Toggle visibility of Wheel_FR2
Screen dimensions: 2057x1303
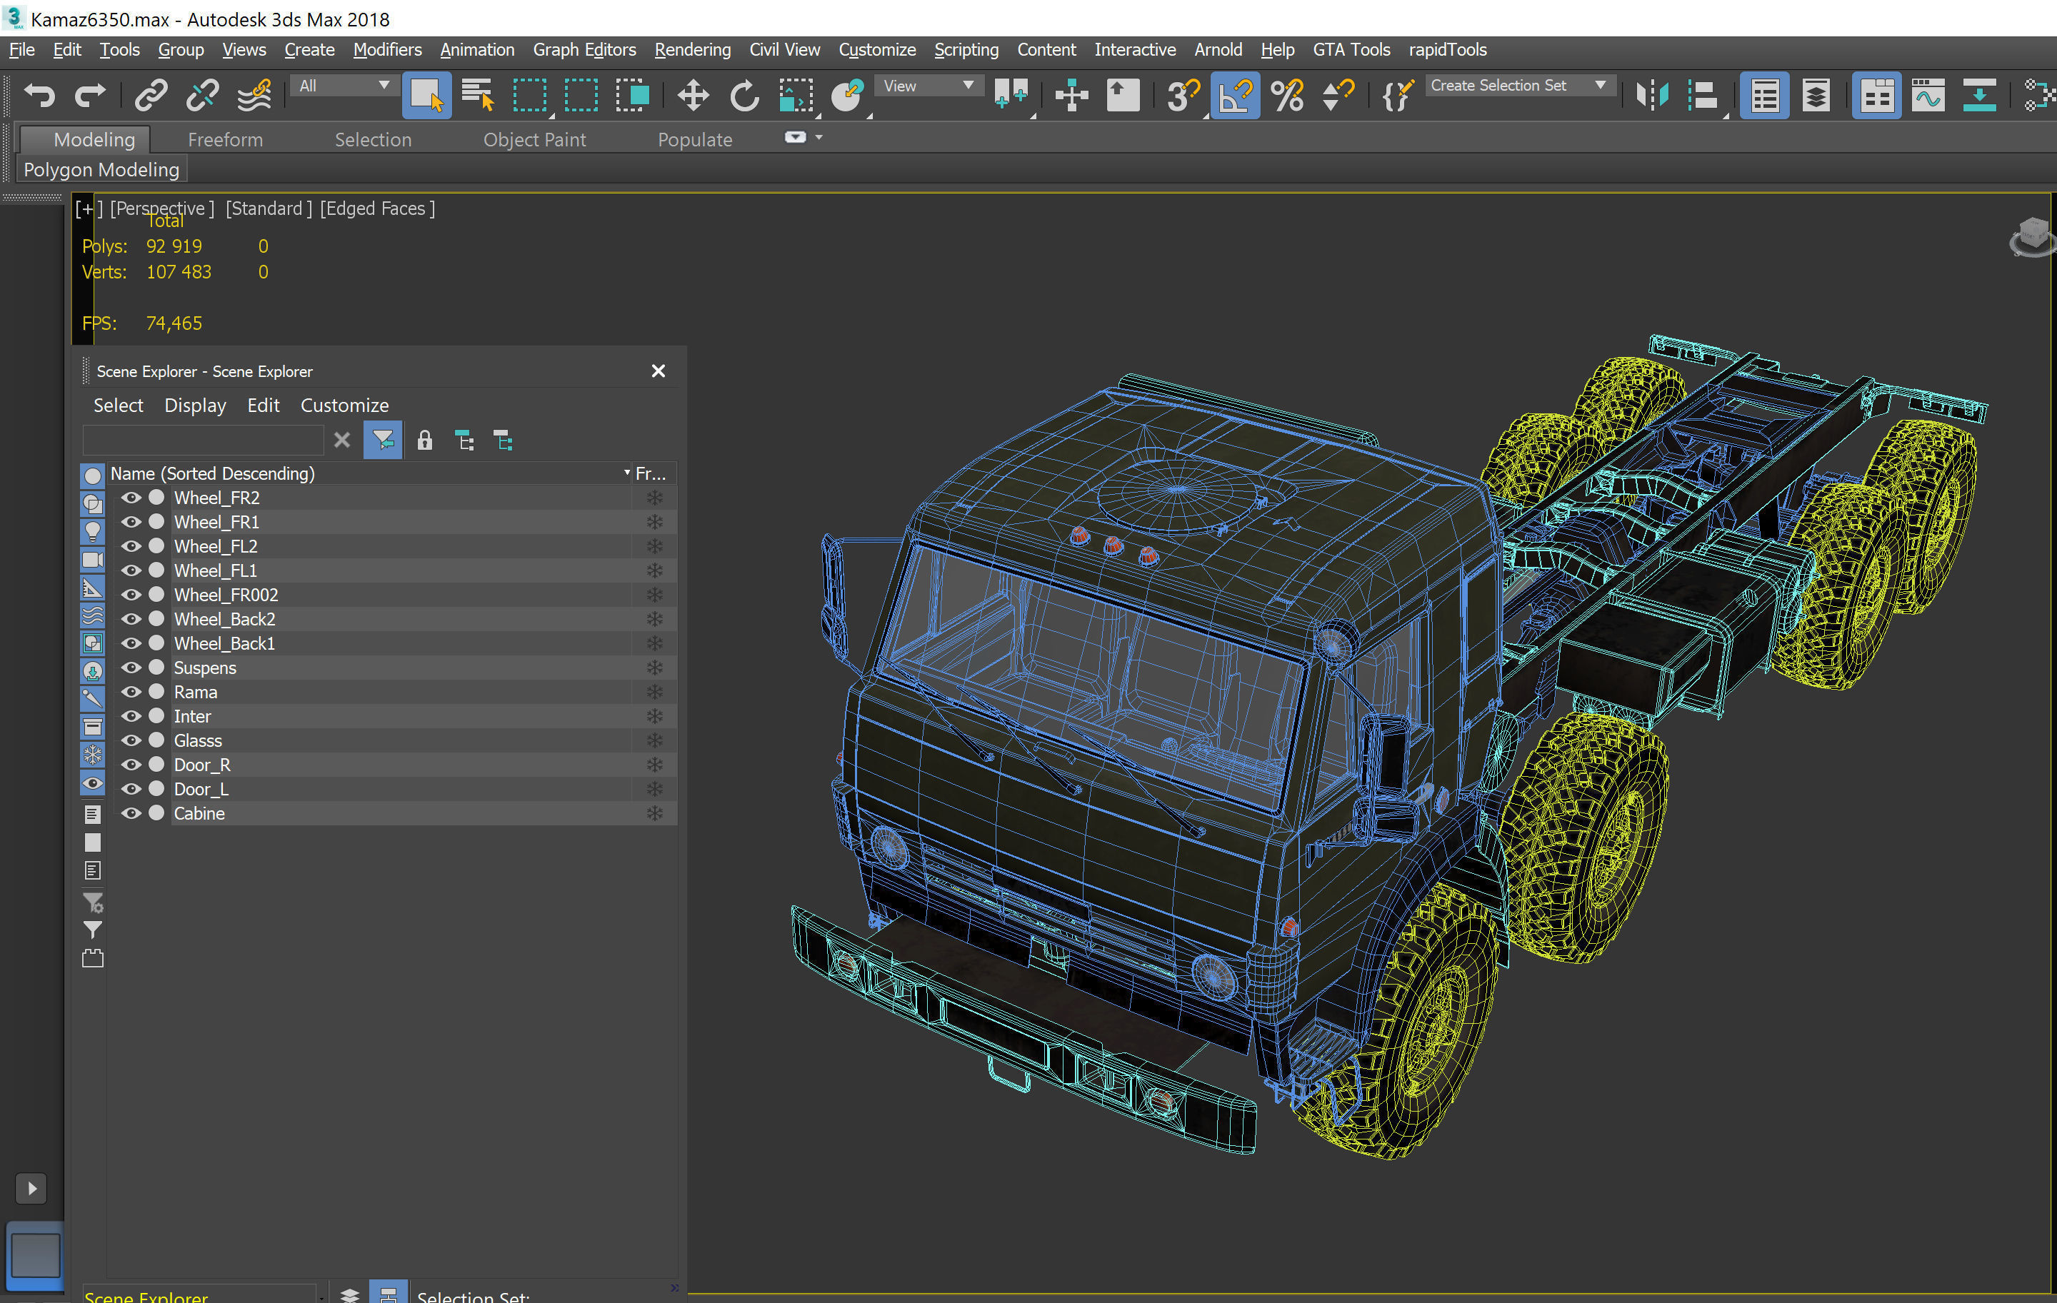click(131, 498)
